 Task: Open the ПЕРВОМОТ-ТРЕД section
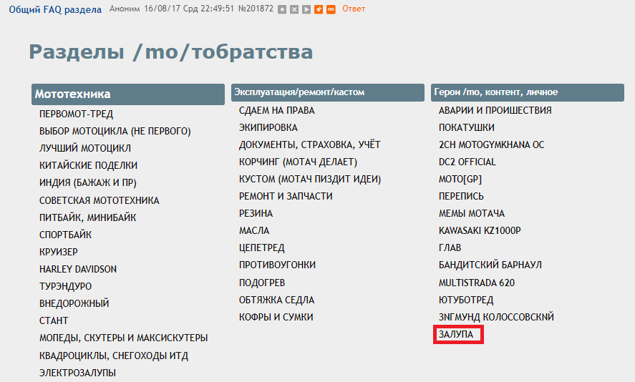pos(76,114)
